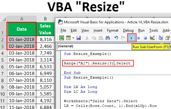Click the Sub Resize_Example() code line
171x109 pixels.
pyautogui.click(x=87, y=54)
